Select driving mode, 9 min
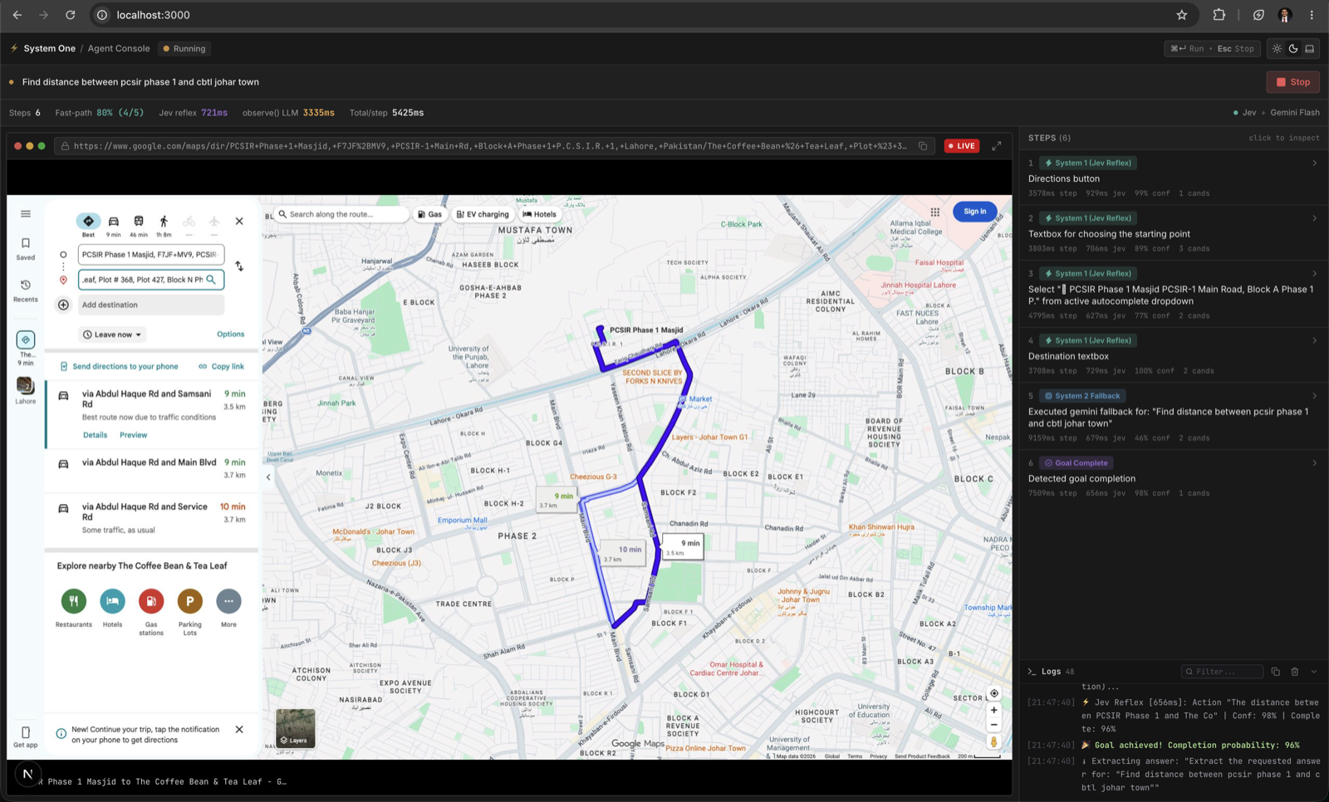The height and width of the screenshot is (802, 1329). click(x=114, y=224)
